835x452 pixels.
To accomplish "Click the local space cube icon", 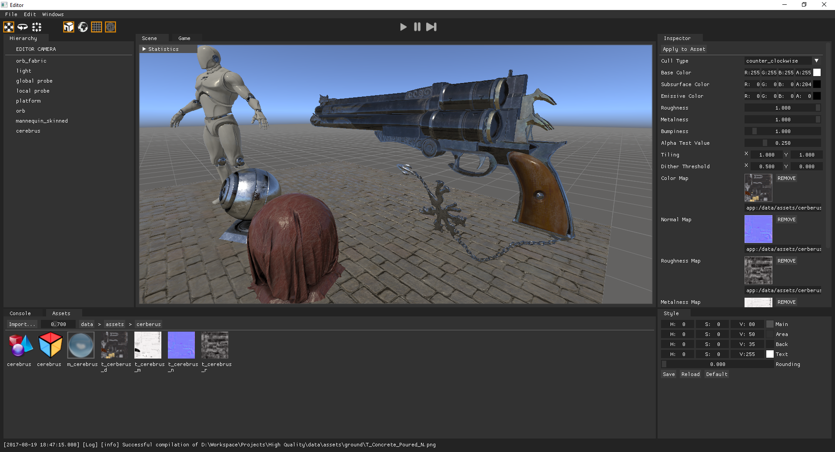I will [69, 27].
